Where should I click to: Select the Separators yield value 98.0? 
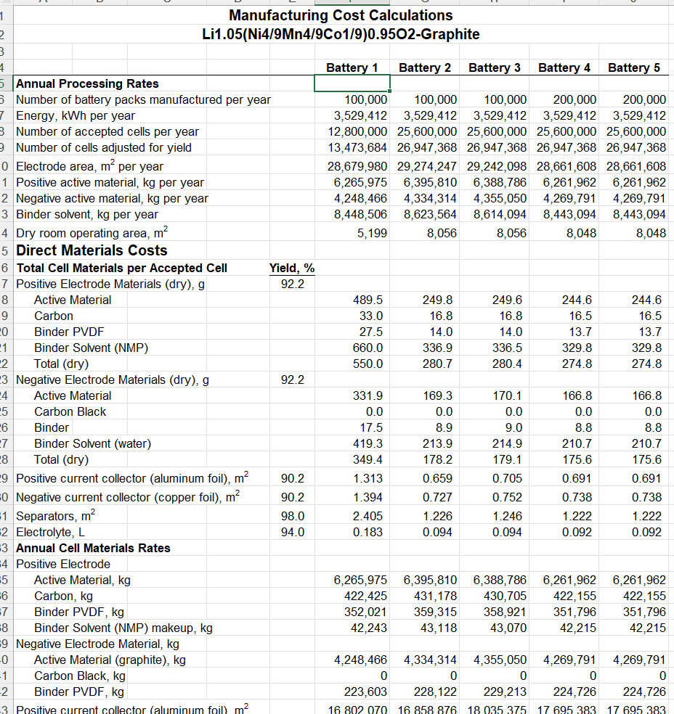click(x=292, y=516)
